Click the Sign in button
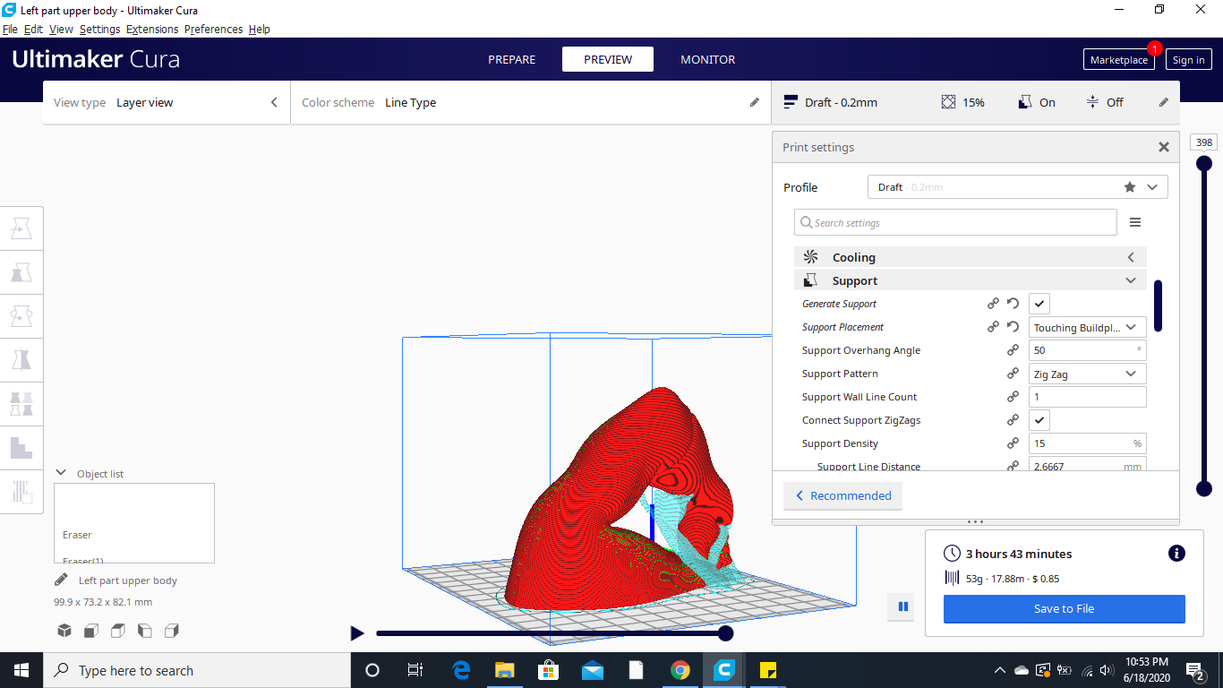Image resolution: width=1223 pixels, height=688 pixels. [1188, 60]
